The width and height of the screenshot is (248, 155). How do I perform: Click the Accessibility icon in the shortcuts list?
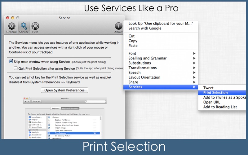click(30, 135)
